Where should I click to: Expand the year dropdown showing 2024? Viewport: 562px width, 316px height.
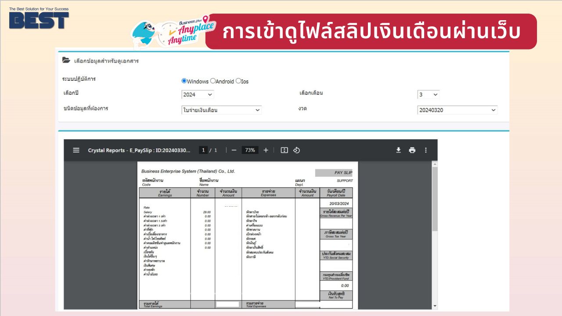point(198,94)
